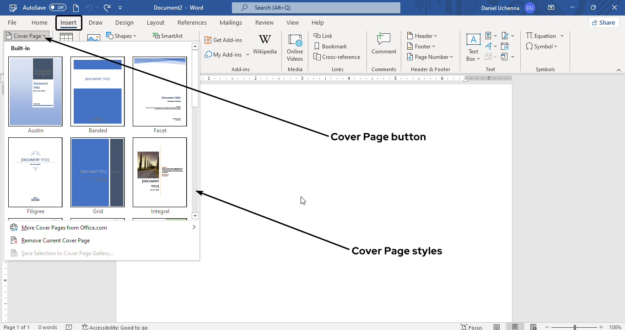Click the Share button
The image size is (625, 330).
tap(603, 23)
